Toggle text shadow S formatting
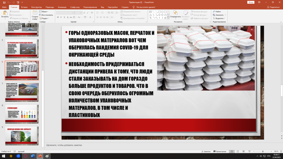Viewport: 283px width, 159px height. pos(68,17)
